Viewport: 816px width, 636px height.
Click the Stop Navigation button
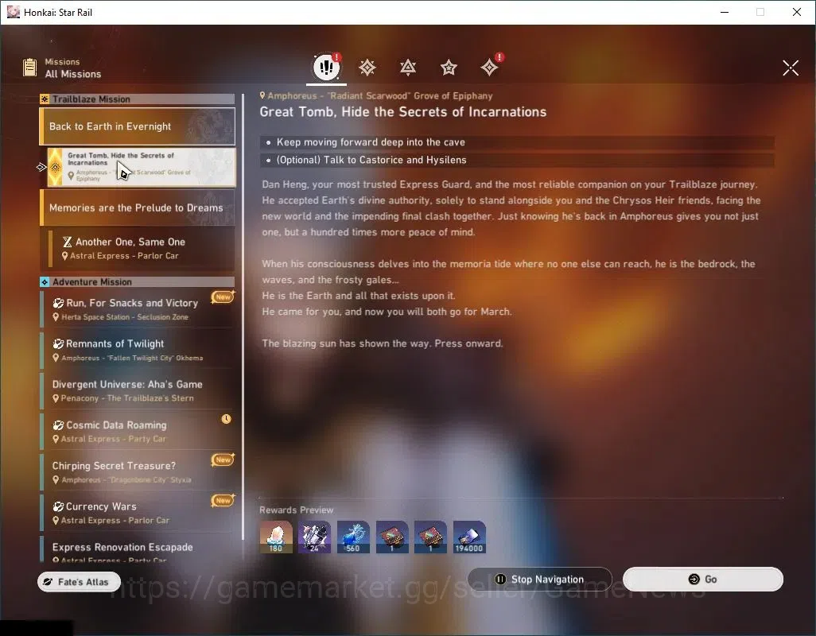540,580
